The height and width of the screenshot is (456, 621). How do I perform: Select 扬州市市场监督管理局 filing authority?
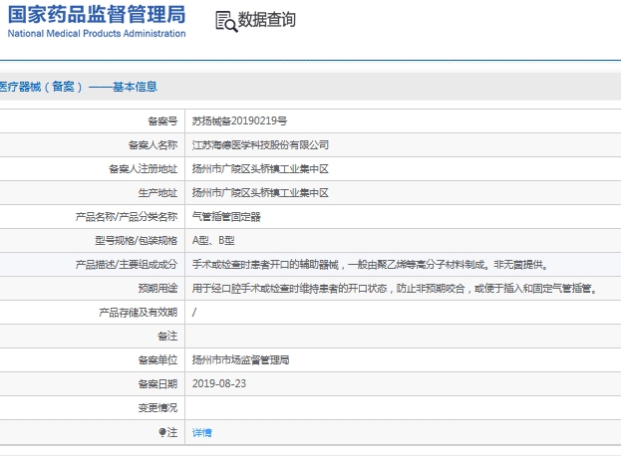pos(241,359)
